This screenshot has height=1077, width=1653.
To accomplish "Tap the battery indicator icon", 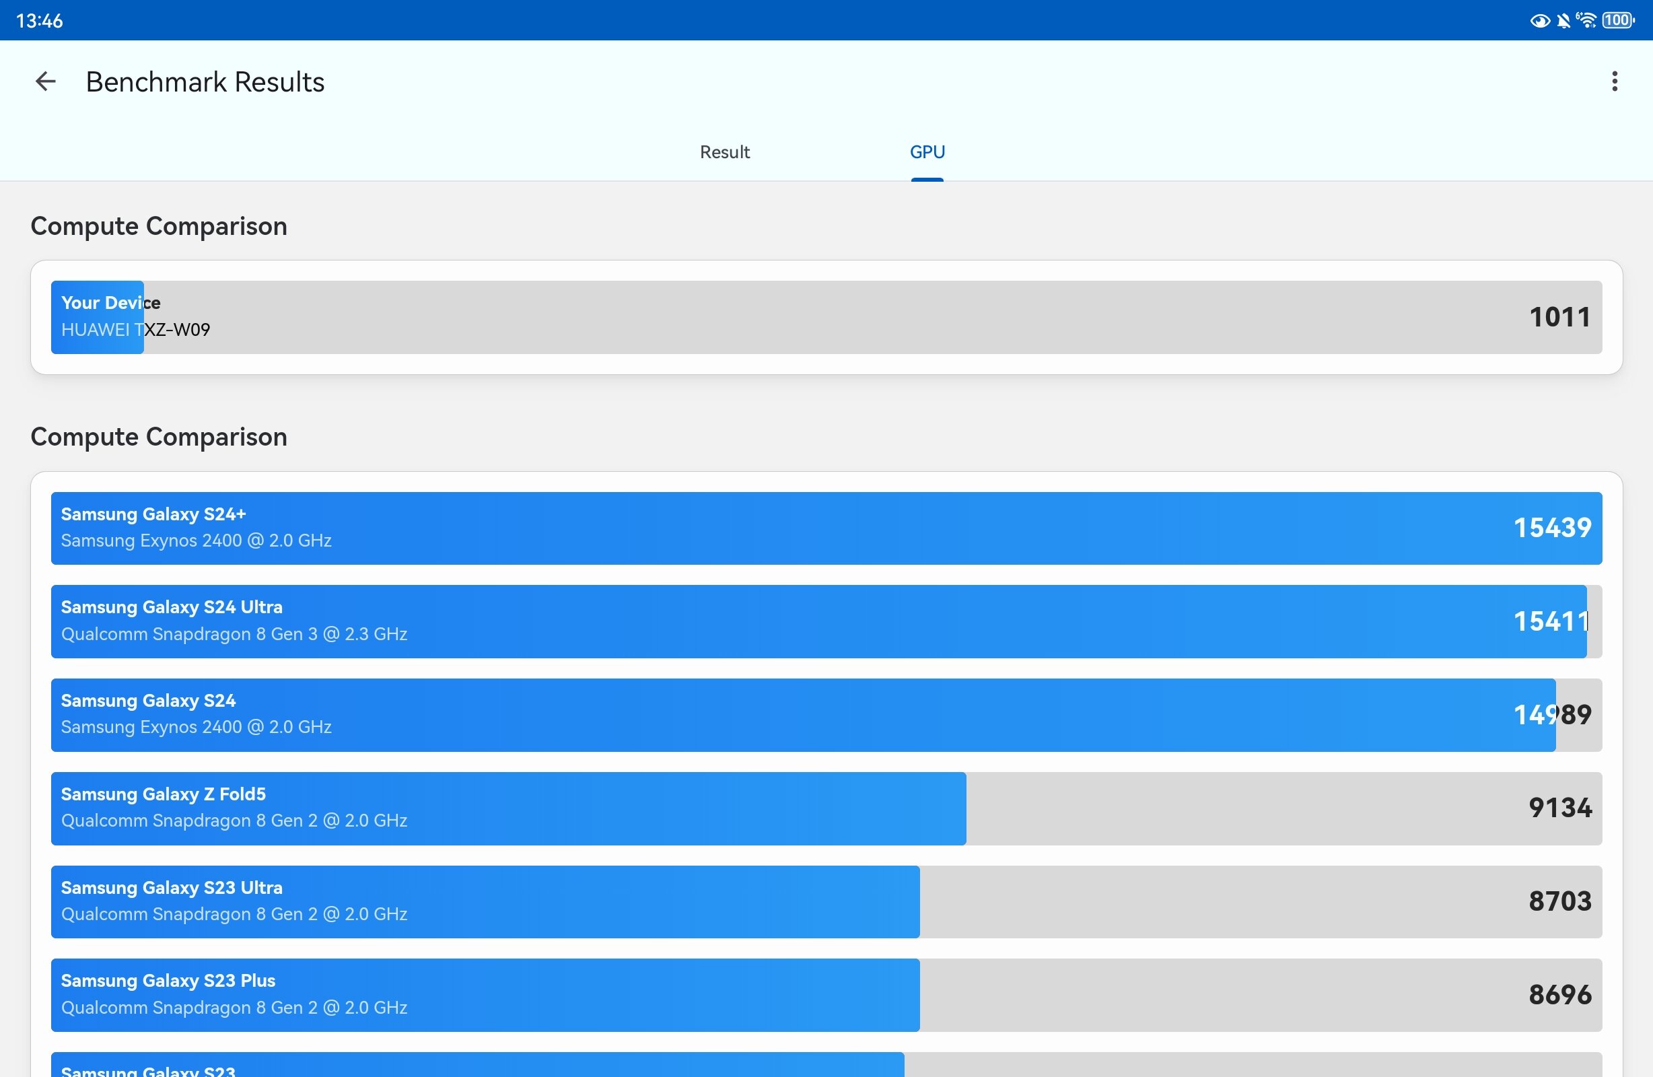I will click(1618, 20).
